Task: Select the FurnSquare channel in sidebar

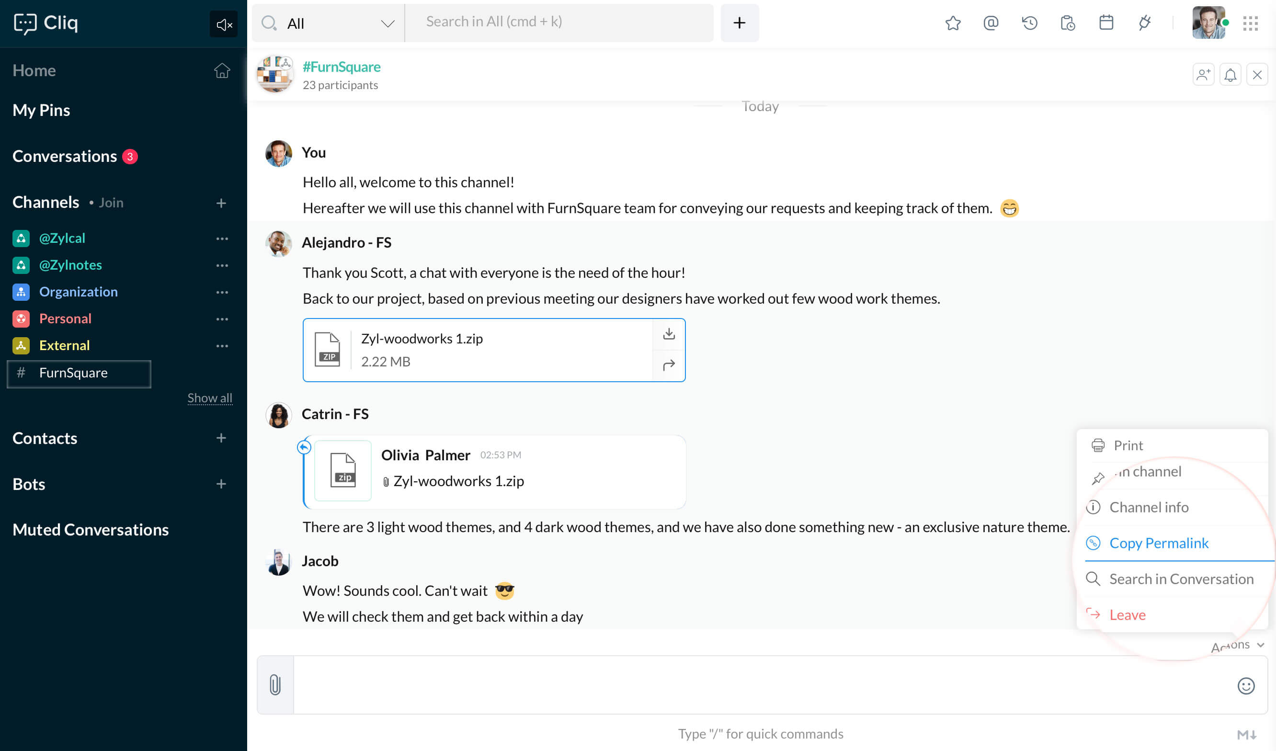Action: coord(79,373)
